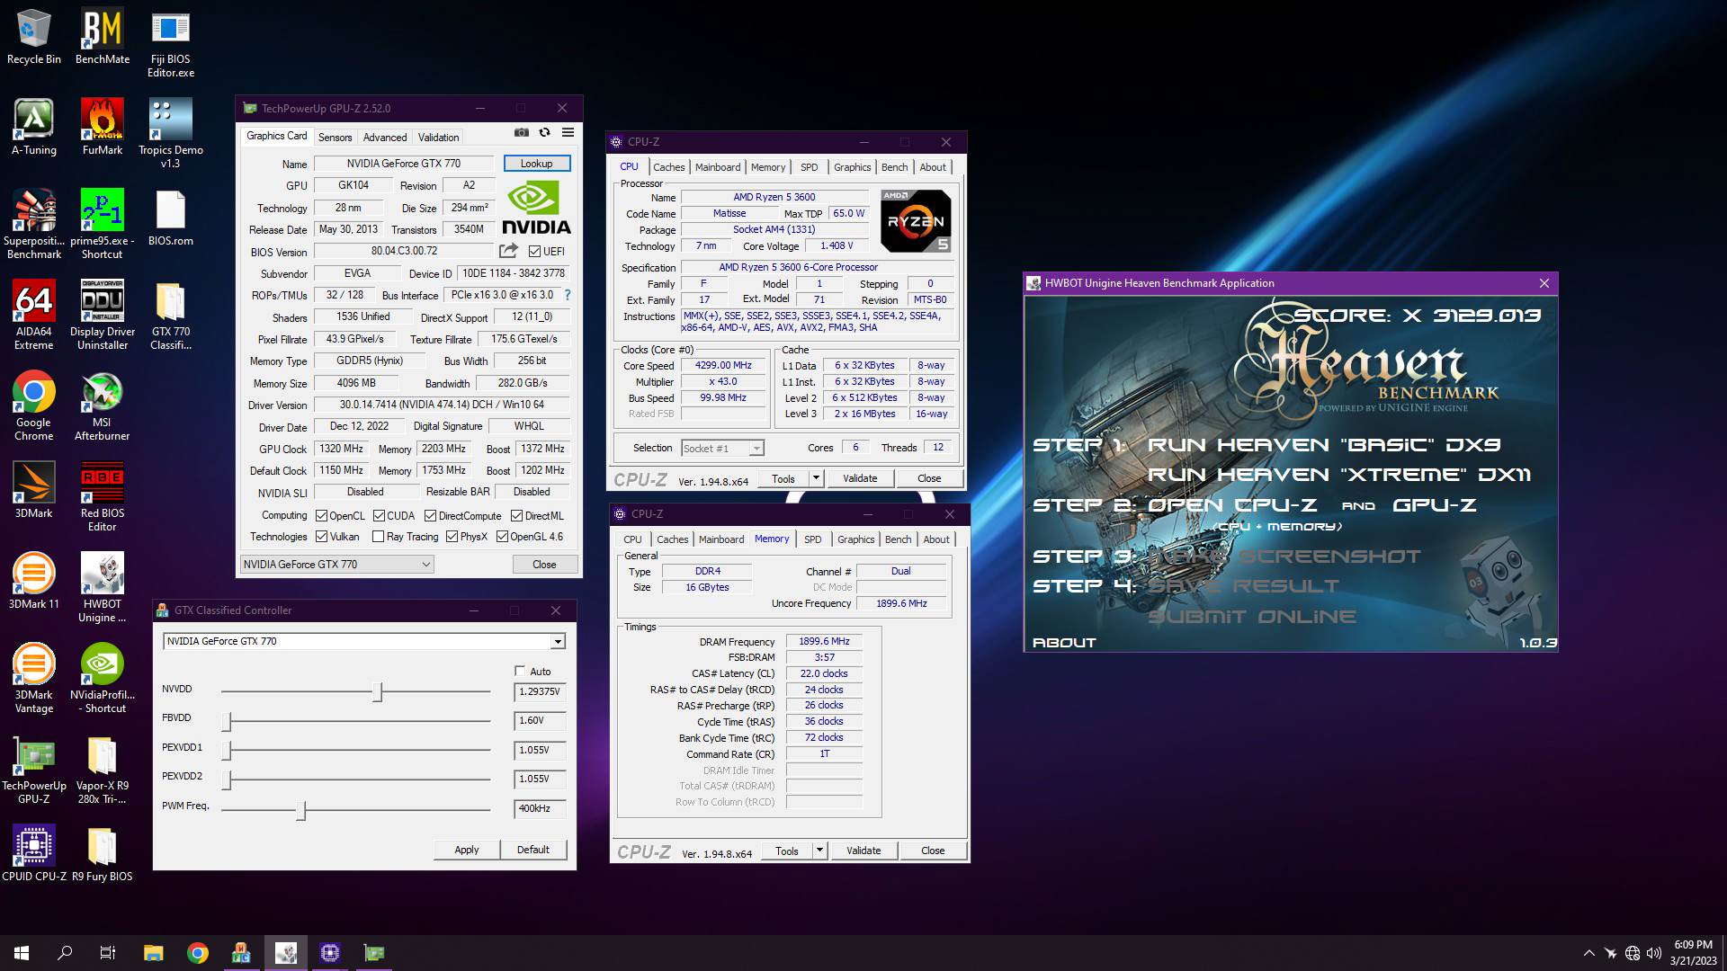Open the 3DMark 11 desktop icon
The image size is (1727, 971).
(34, 581)
